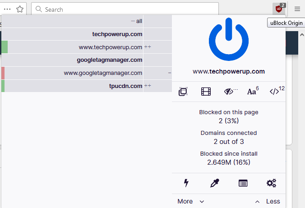Viewport: 305px width, 208px height.
Task: Toggle popup blocking for this site
Action: coord(183,92)
